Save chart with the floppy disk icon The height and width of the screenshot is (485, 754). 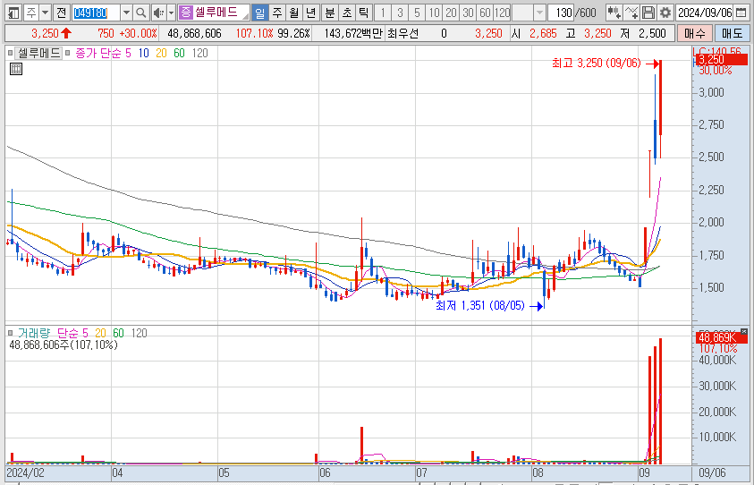tap(648, 13)
